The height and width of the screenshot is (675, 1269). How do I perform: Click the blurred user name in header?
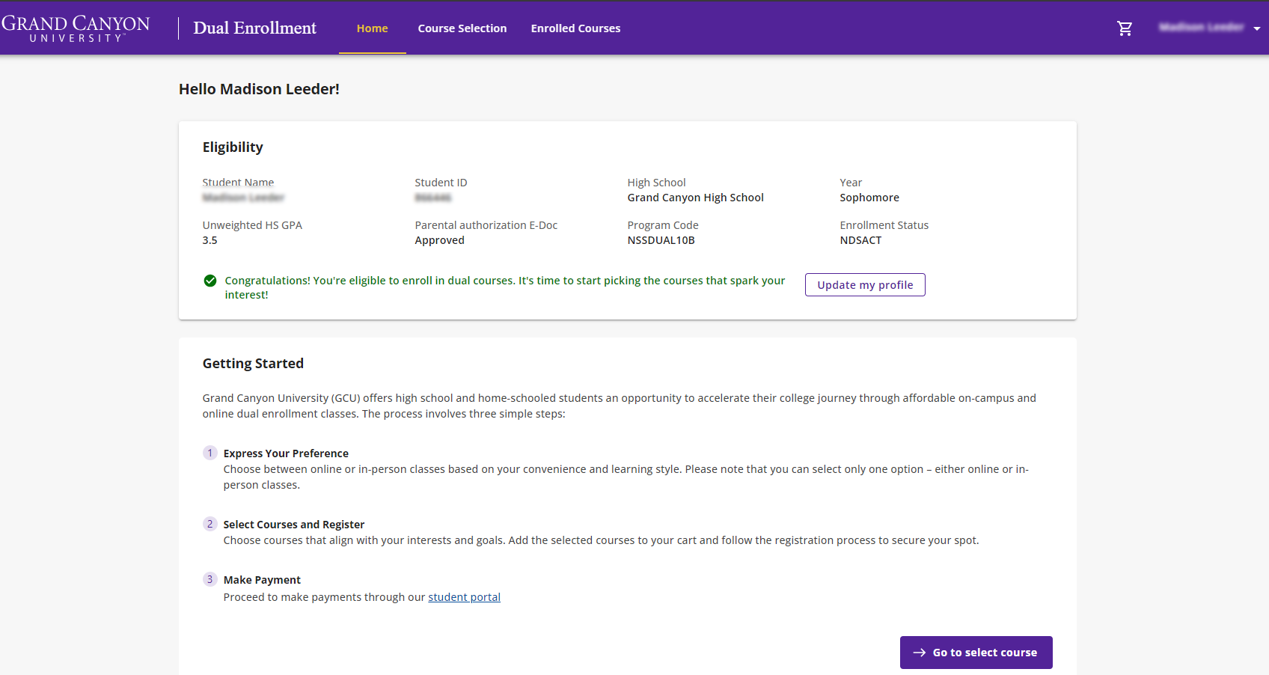coord(1201,28)
